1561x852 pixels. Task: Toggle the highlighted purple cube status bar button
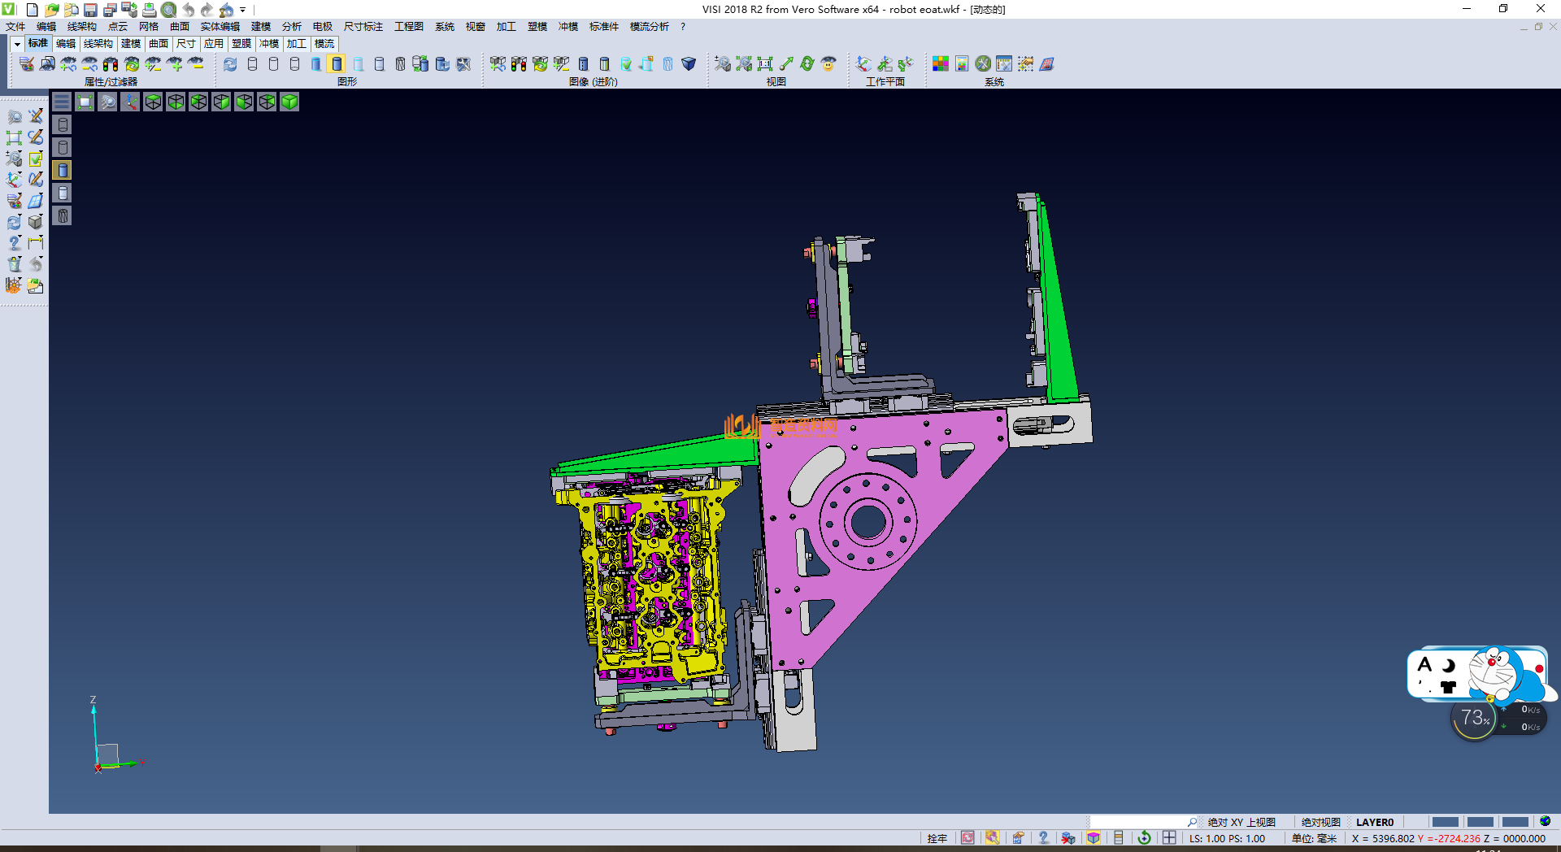pos(1094,838)
